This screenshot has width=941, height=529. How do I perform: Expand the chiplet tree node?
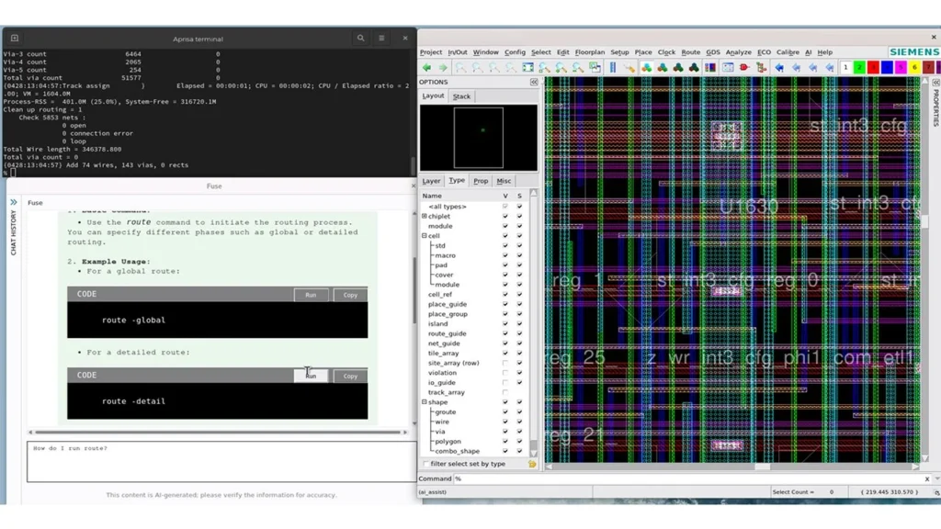pyautogui.click(x=425, y=216)
